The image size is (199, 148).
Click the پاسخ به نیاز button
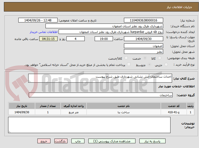pos(152,141)
